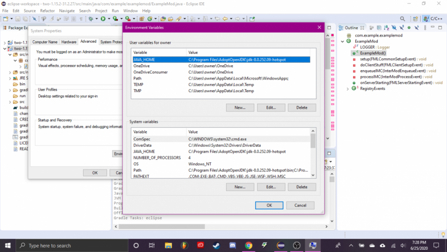Expand the src folder in Package Explorer
Screen dimensions: 447x252
click(x=10, y=102)
